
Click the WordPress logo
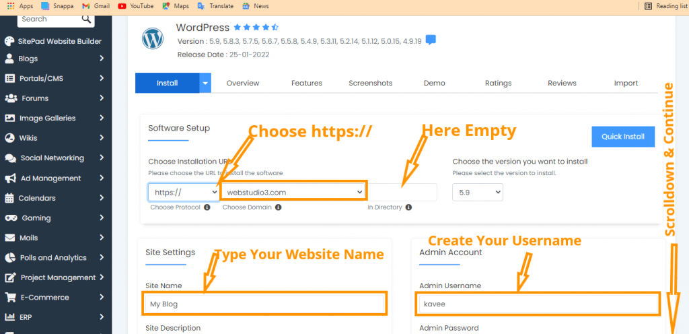pos(153,38)
